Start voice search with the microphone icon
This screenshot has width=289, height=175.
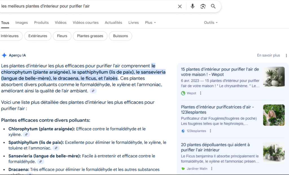pyautogui.click(x=192, y=6)
